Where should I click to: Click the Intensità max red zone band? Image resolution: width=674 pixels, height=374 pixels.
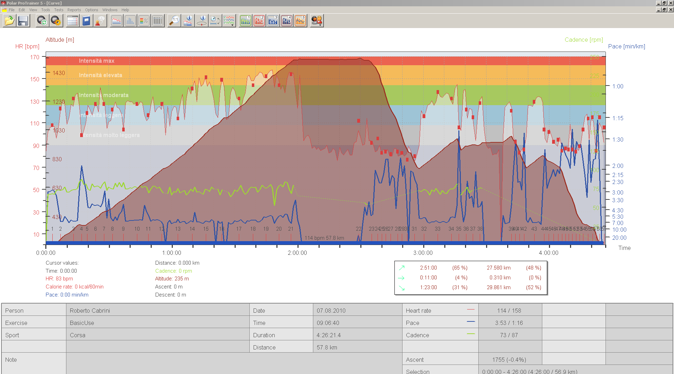click(x=326, y=61)
